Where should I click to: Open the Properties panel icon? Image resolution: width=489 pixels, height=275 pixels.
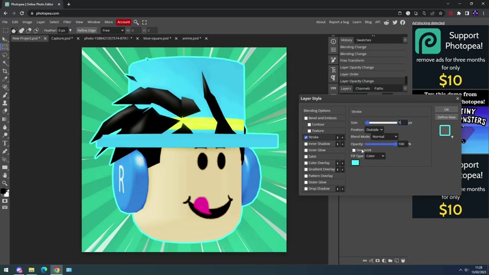pyautogui.click(x=333, y=50)
